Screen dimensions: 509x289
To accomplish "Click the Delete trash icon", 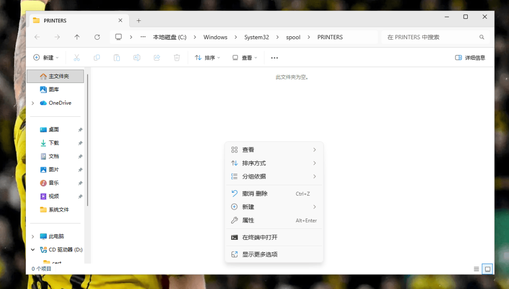I will (x=177, y=58).
